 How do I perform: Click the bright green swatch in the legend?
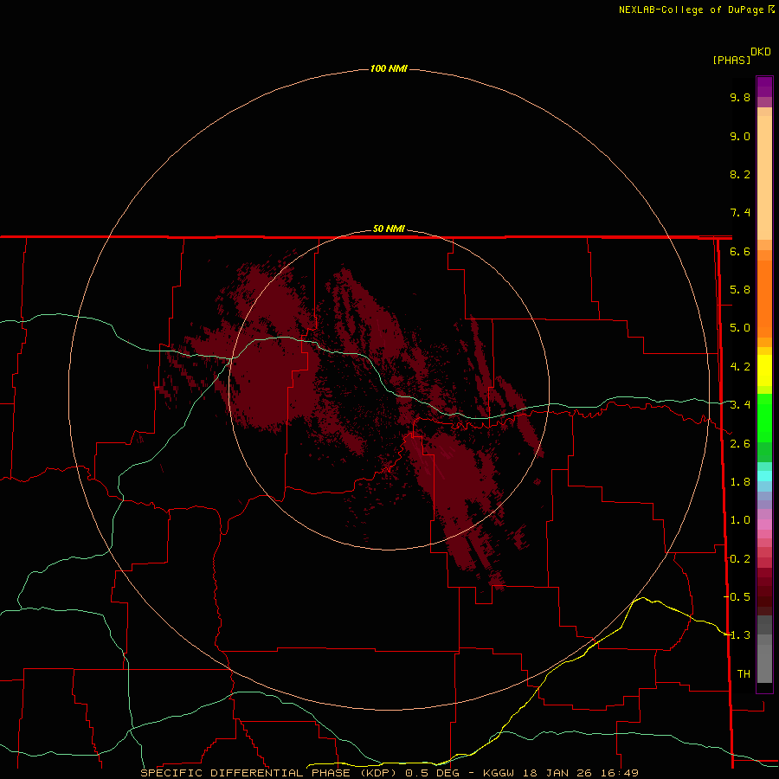[764, 417]
